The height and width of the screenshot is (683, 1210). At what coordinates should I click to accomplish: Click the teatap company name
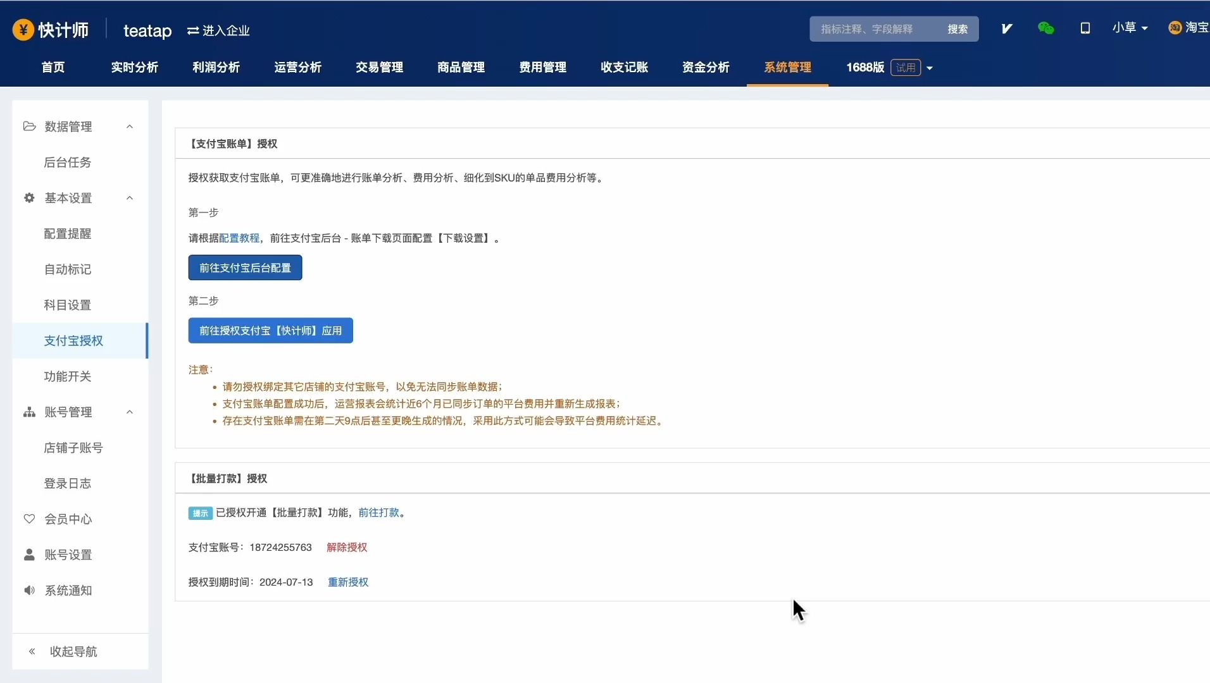coord(147,31)
